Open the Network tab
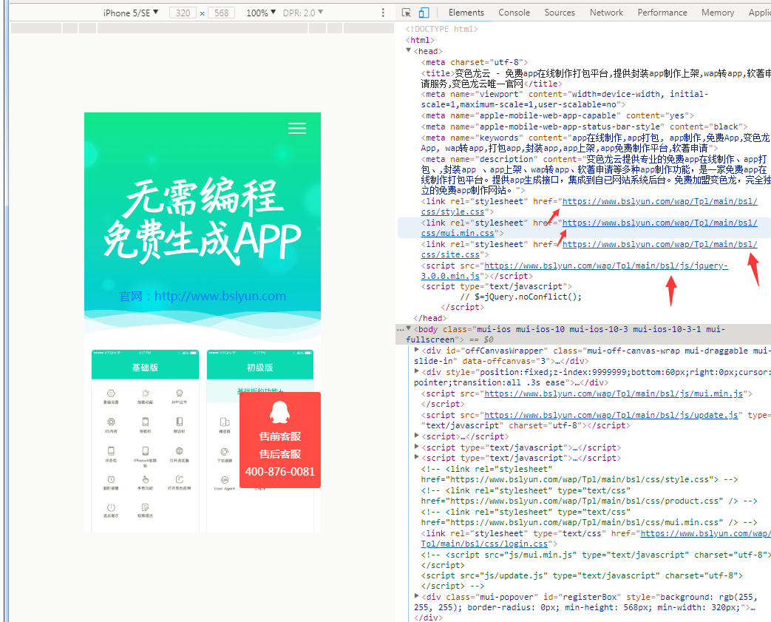771x622 pixels. click(606, 13)
